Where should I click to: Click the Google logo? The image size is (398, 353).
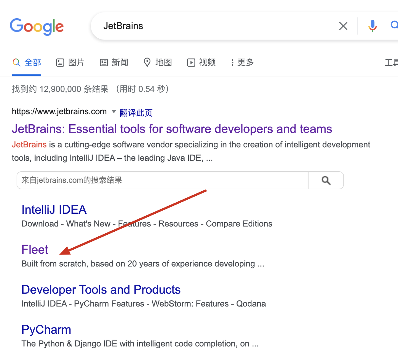coord(37,26)
